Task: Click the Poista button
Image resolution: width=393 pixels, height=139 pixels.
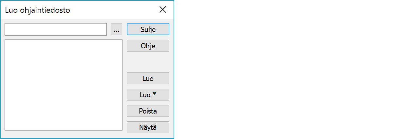Action: (x=148, y=111)
